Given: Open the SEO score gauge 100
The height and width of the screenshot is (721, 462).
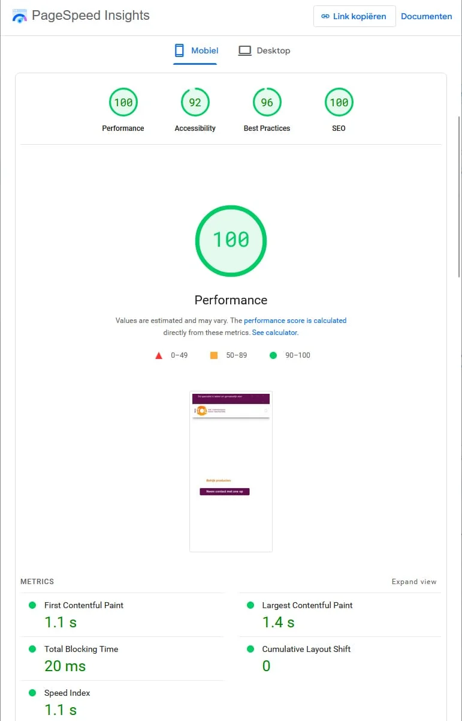Looking at the screenshot, I should point(339,103).
